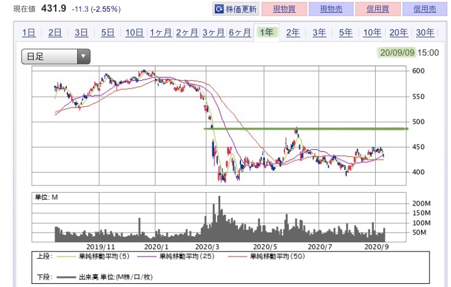The image size is (451, 287).
Task: Open the 現物買 spot buy link
Action: tap(284, 9)
